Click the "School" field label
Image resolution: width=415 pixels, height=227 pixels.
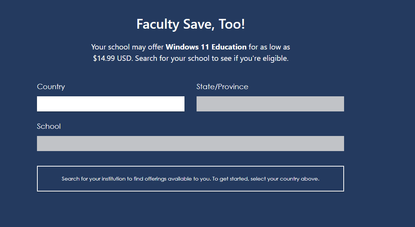[x=49, y=126]
